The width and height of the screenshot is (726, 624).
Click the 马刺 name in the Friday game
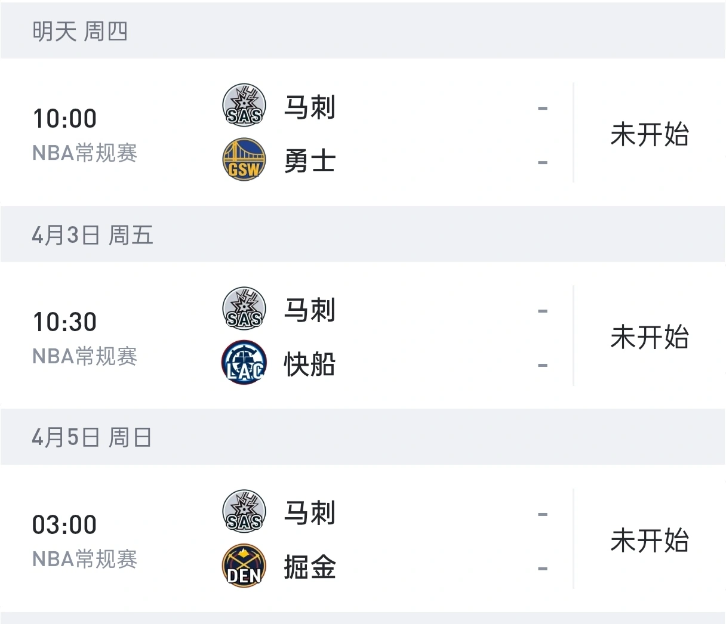(x=309, y=310)
